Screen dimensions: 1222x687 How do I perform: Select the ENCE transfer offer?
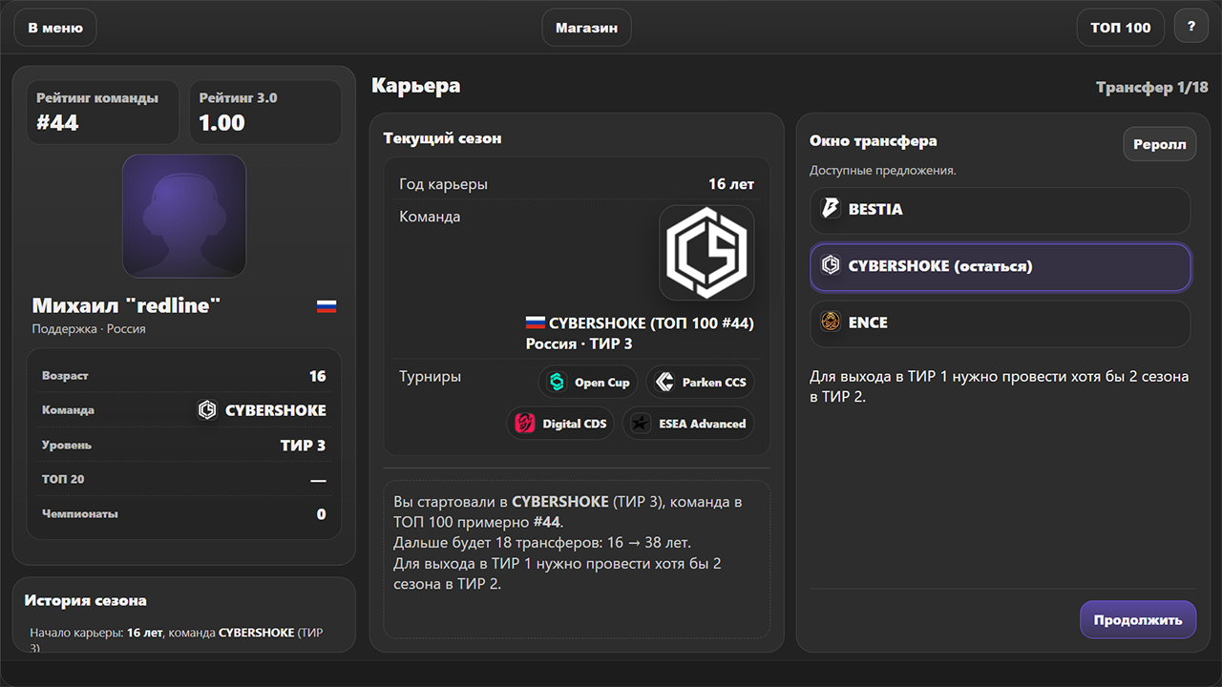pos(1001,323)
